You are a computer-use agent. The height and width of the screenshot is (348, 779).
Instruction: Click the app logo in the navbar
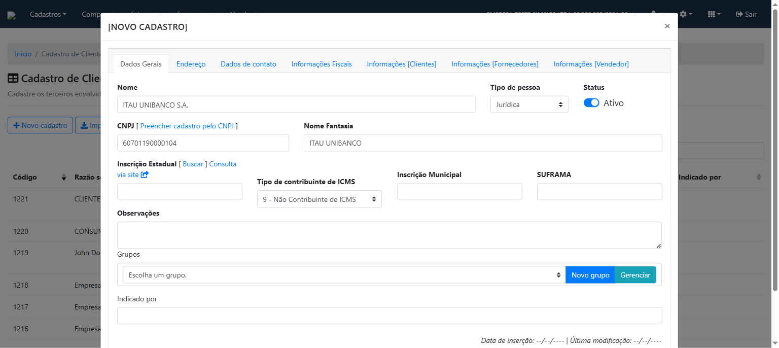click(x=11, y=15)
